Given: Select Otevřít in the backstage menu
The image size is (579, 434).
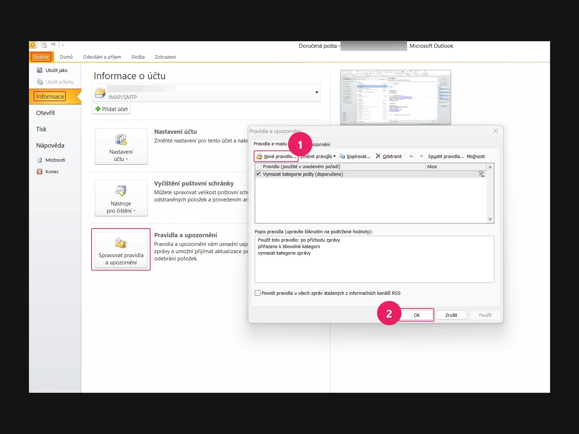Looking at the screenshot, I should click(x=46, y=113).
